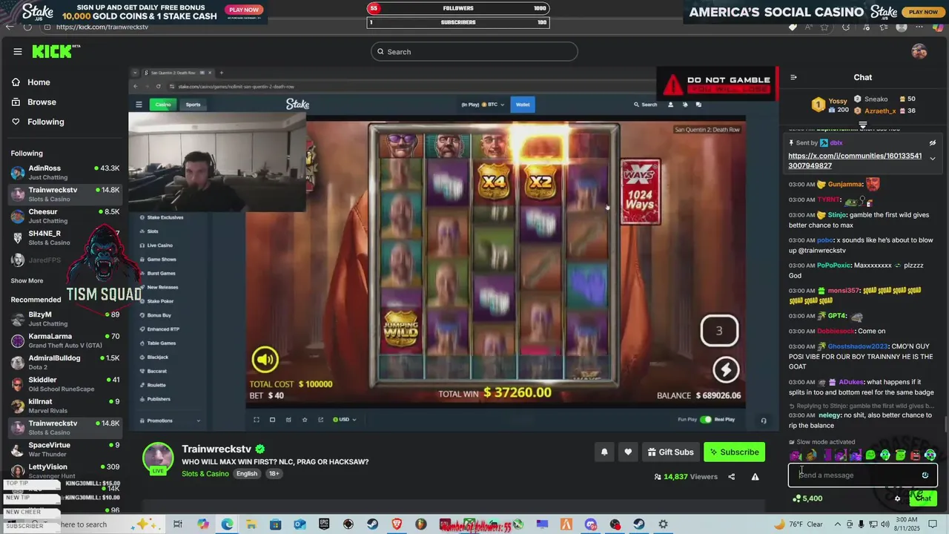Click the share stream icon
Image resolution: width=949 pixels, height=534 pixels.
pos(732,477)
